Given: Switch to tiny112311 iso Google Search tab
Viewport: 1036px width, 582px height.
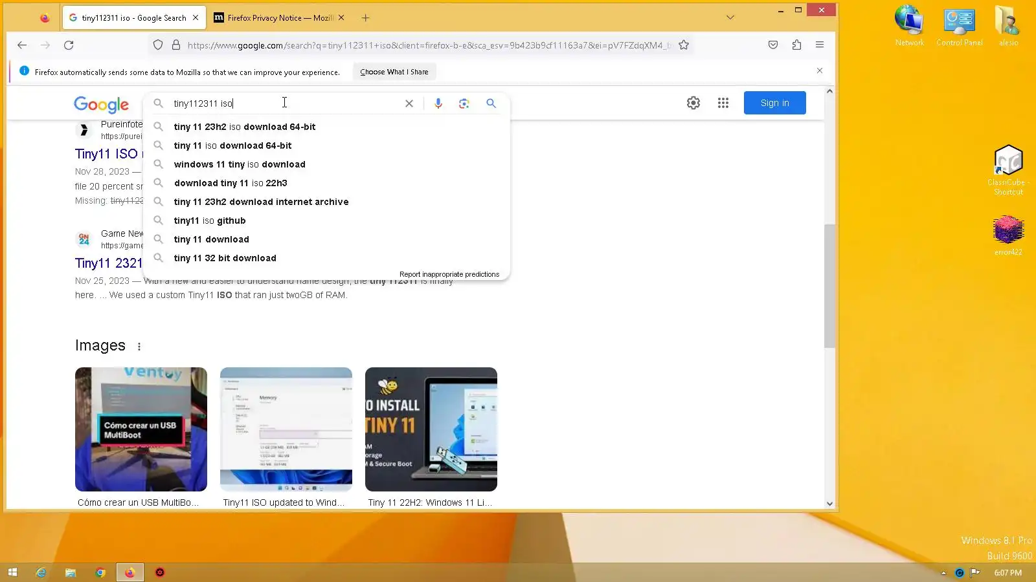Looking at the screenshot, I should click(x=135, y=18).
